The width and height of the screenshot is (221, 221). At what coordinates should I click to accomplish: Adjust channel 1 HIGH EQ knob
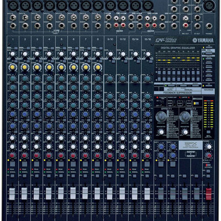point(13,78)
